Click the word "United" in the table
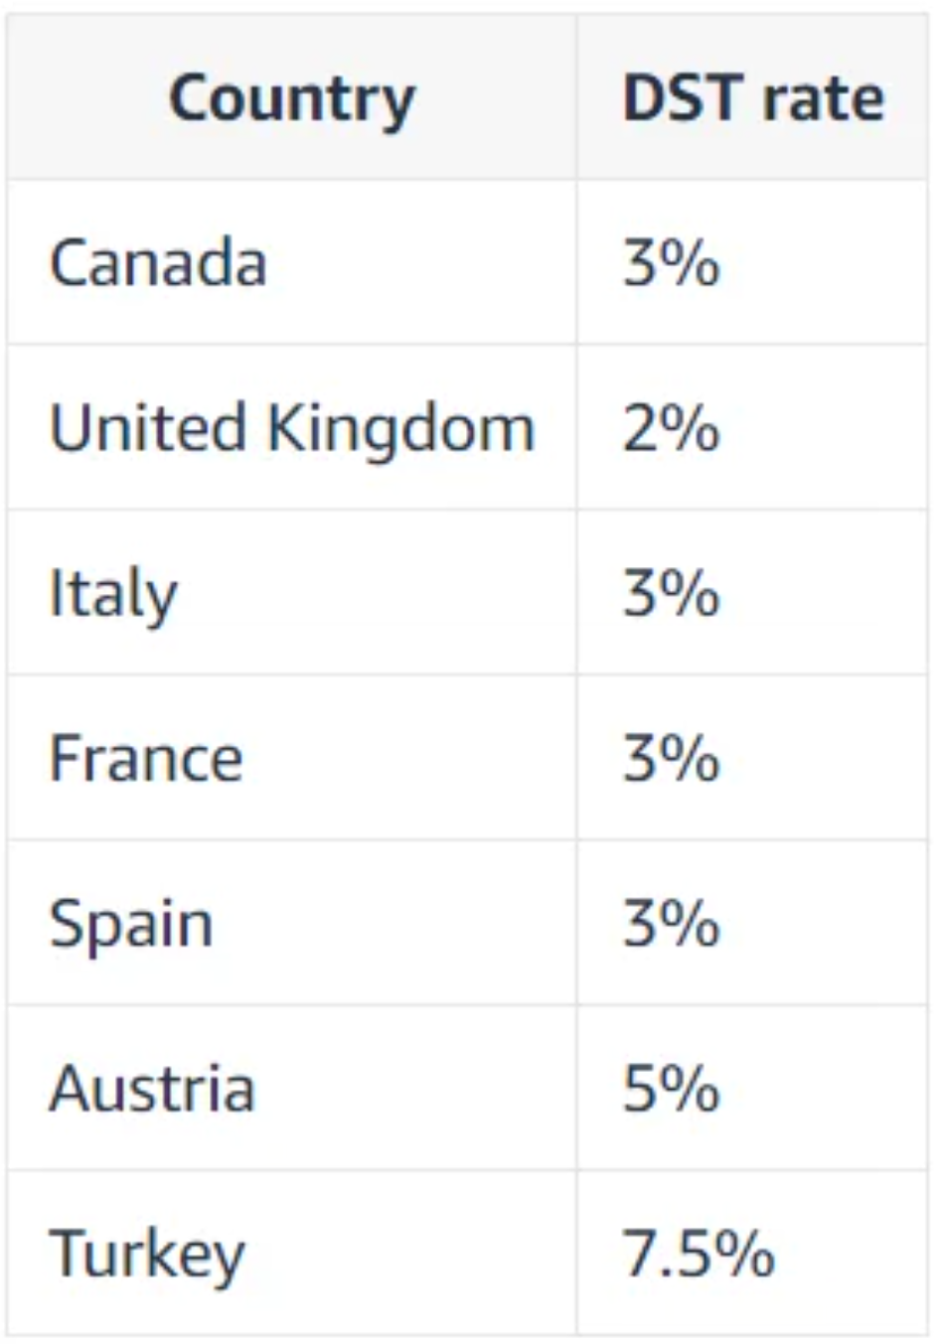 (x=148, y=428)
